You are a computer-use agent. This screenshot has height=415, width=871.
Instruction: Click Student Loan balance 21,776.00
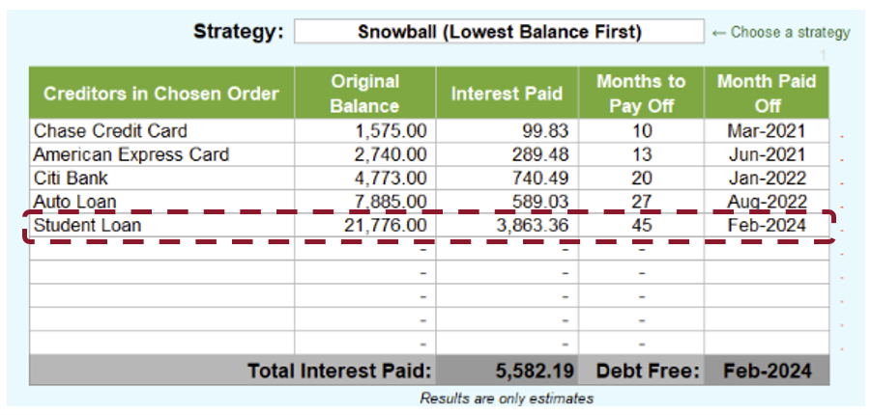(364, 226)
